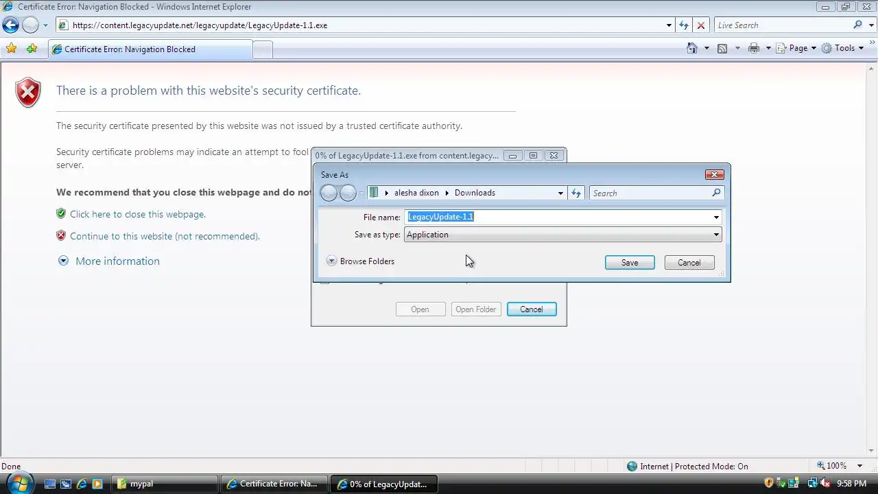This screenshot has width=878, height=494.
Task: Close the Save As dialog
Action: (714, 174)
